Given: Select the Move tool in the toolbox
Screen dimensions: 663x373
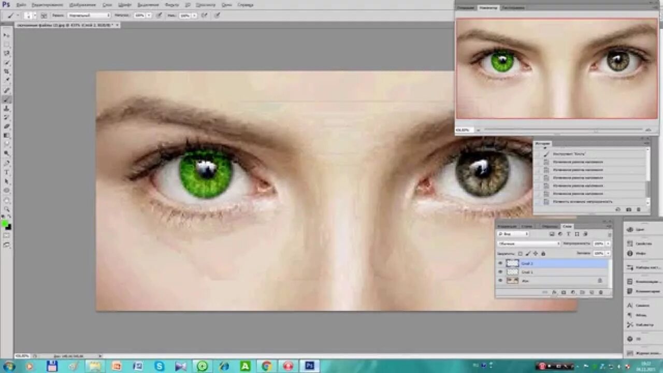Looking at the screenshot, I should click(x=7, y=35).
